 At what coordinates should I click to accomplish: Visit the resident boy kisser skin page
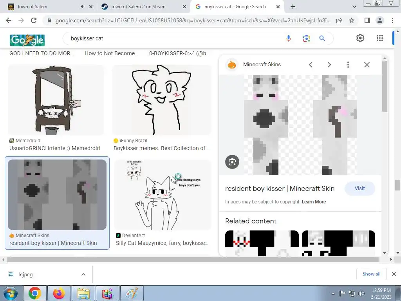(x=360, y=189)
